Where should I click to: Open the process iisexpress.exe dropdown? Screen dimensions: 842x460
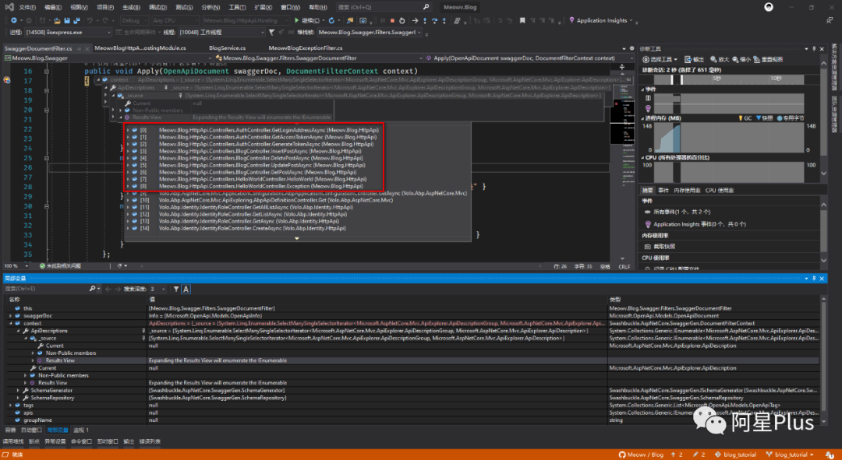pyautogui.click(x=68, y=32)
